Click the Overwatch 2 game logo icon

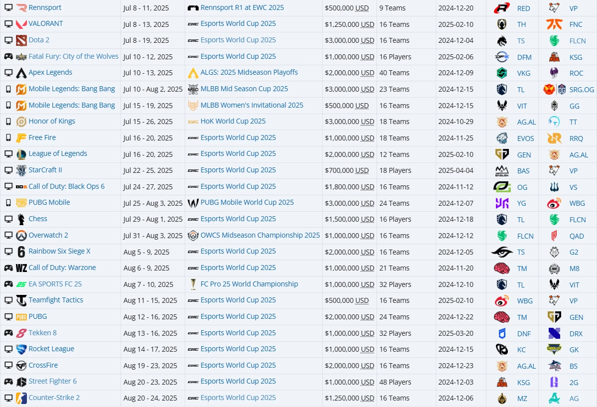[21, 236]
